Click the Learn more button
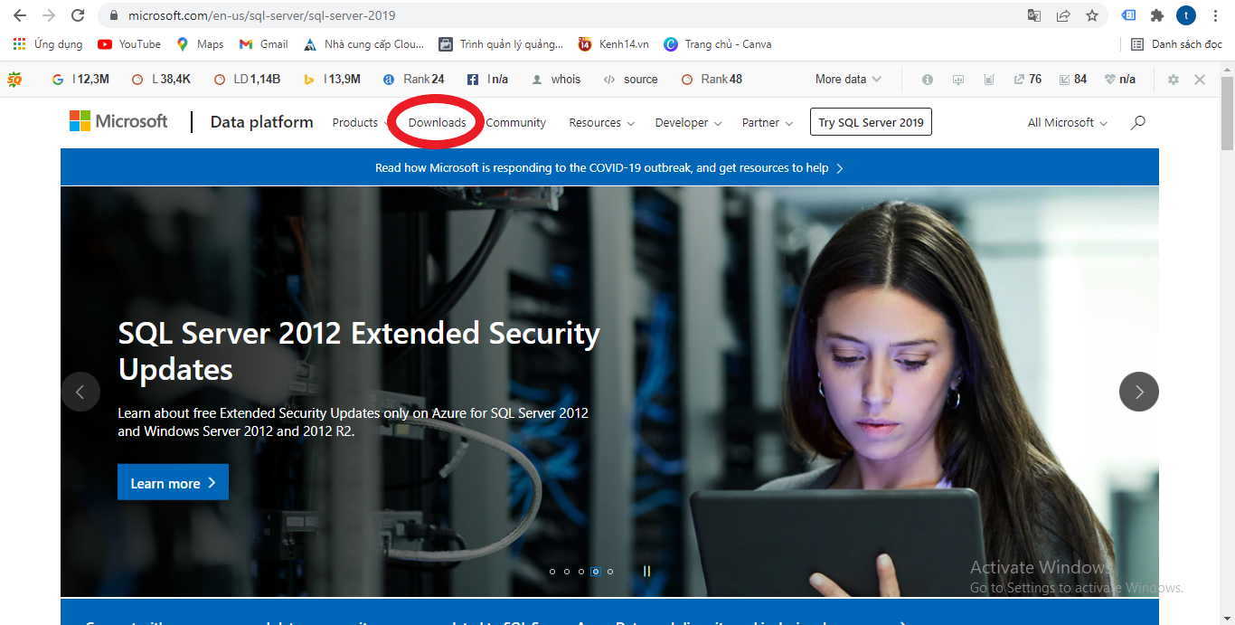The width and height of the screenshot is (1235, 625). [173, 482]
